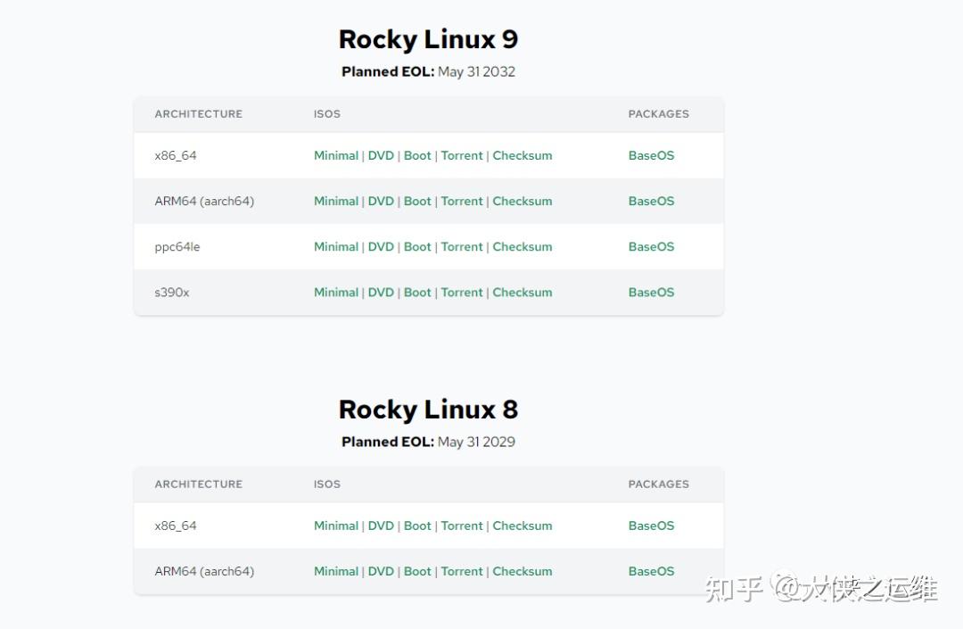Open BaseOS packages for ppc64le Rocky Linux 9

tap(650, 246)
